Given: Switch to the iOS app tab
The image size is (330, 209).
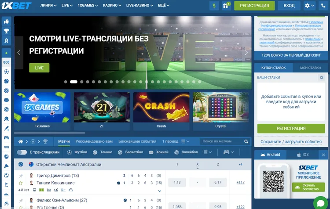Looking at the screenshot, I should (302, 155).
